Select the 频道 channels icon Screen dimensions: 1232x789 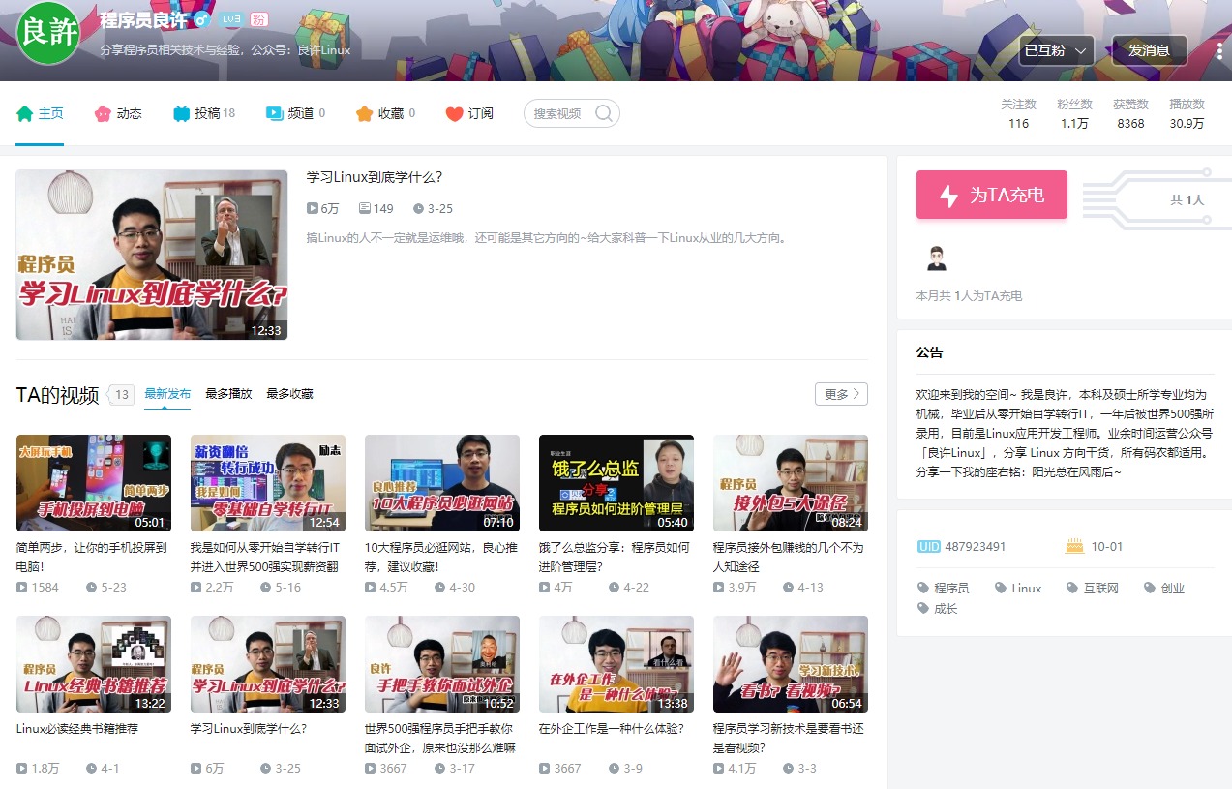click(272, 112)
